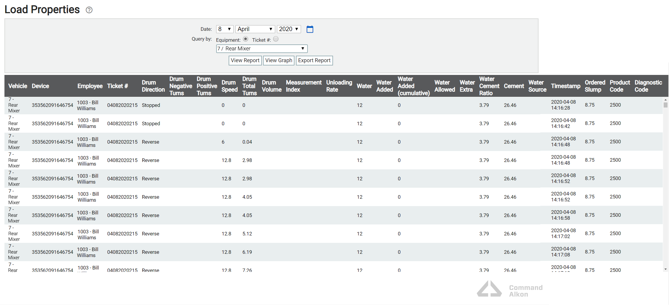The height and width of the screenshot is (305, 669).
Task: Select the Equipment radio button
Action: 246,39
